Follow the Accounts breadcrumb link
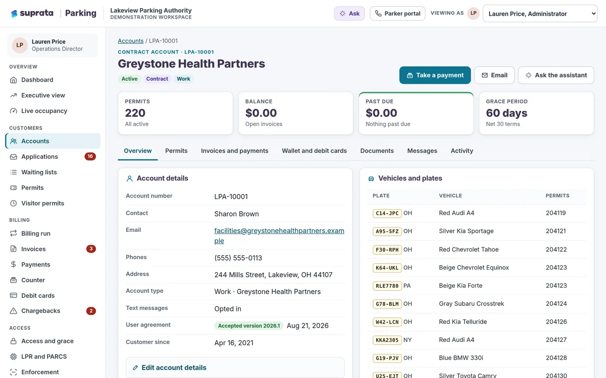The width and height of the screenshot is (606, 378). [131, 41]
